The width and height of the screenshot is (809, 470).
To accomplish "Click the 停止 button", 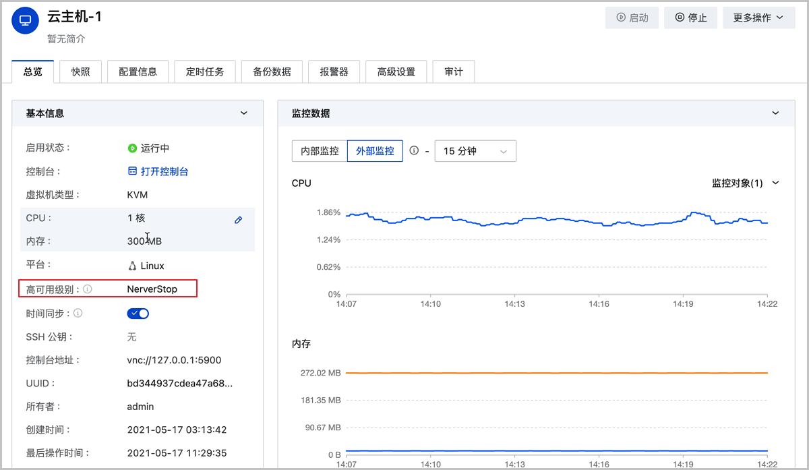I will pos(690,18).
